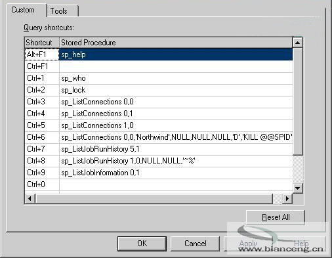Select the Ctrl+0 shortcut cell
The image size is (332, 258).
click(x=42, y=184)
